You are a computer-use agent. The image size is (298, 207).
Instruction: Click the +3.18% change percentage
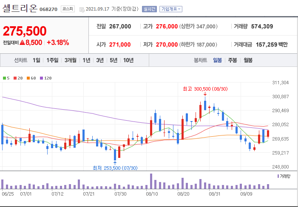pos(58,43)
